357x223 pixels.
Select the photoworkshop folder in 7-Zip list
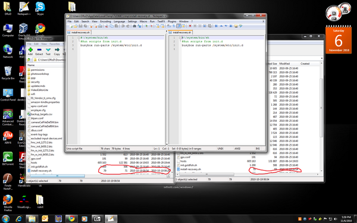pyautogui.click(x=40, y=74)
